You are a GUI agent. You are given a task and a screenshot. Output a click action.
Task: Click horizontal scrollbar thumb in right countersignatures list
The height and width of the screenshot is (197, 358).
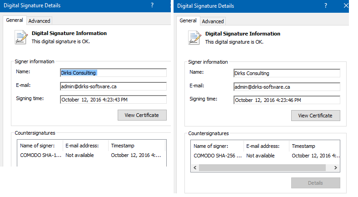click(262, 167)
